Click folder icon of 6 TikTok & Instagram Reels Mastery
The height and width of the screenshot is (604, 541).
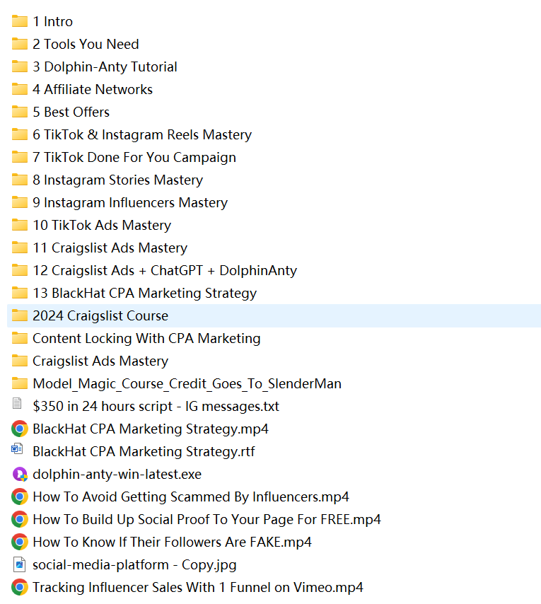[19, 134]
